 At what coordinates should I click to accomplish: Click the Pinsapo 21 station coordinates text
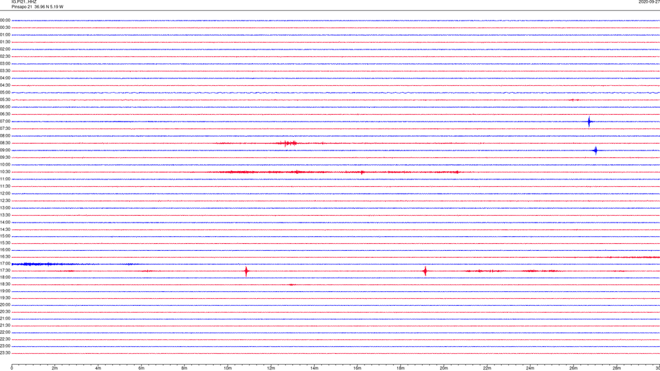pyautogui.click(x=37, y=7)
